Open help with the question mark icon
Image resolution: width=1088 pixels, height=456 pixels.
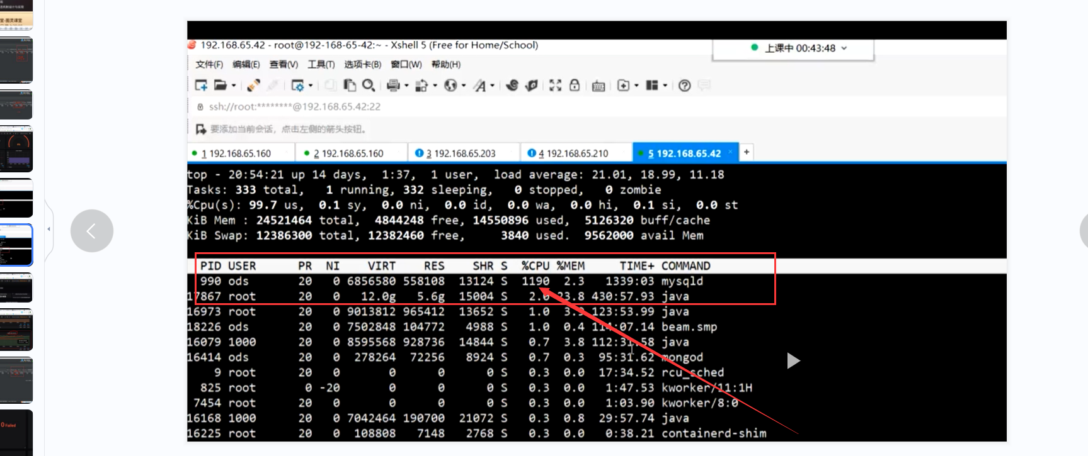click(685, 86)
